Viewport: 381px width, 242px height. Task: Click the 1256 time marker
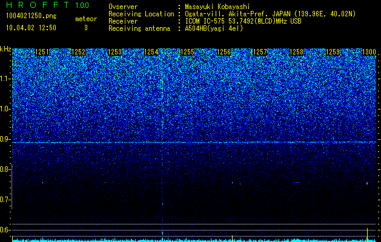tap(224, 52)
